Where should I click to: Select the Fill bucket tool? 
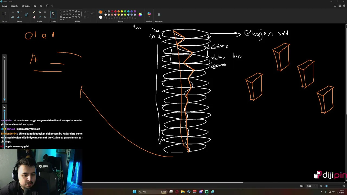(x=40, y=12)
